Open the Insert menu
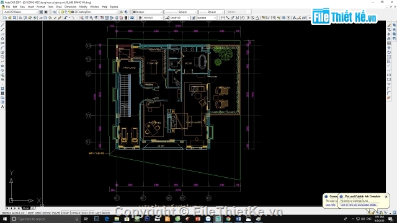The height and width of the screenshot is (223, 397). (x=31, y=7)
